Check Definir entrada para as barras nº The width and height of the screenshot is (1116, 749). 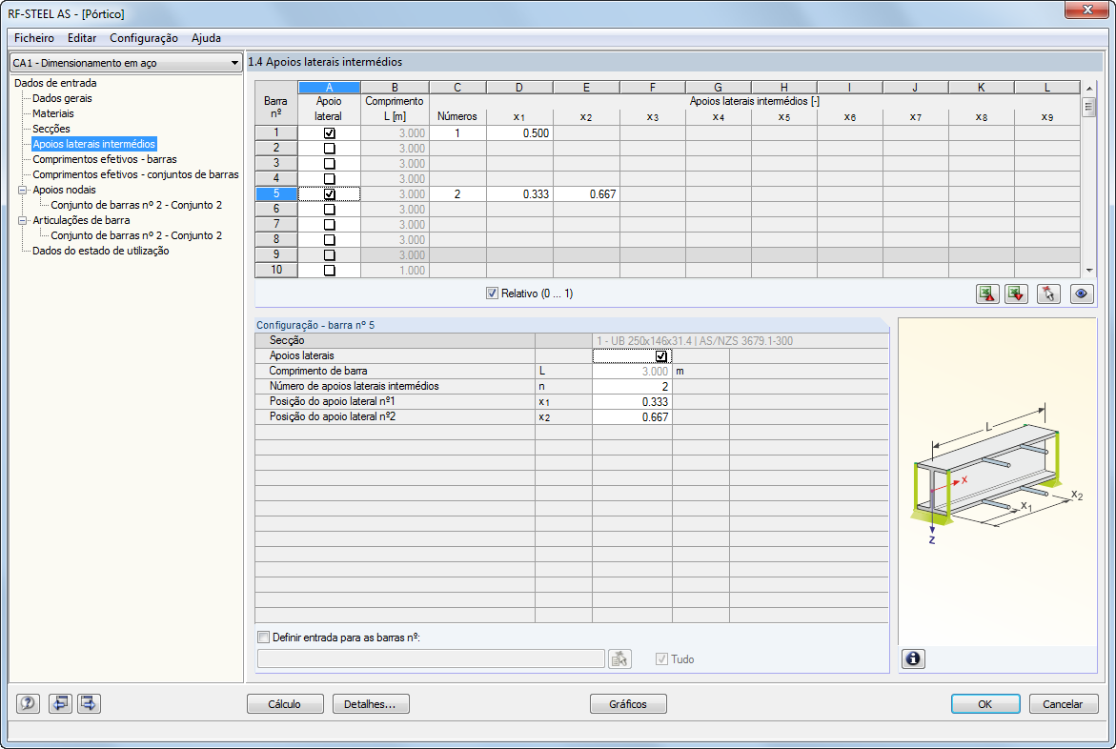coord(264,638)
